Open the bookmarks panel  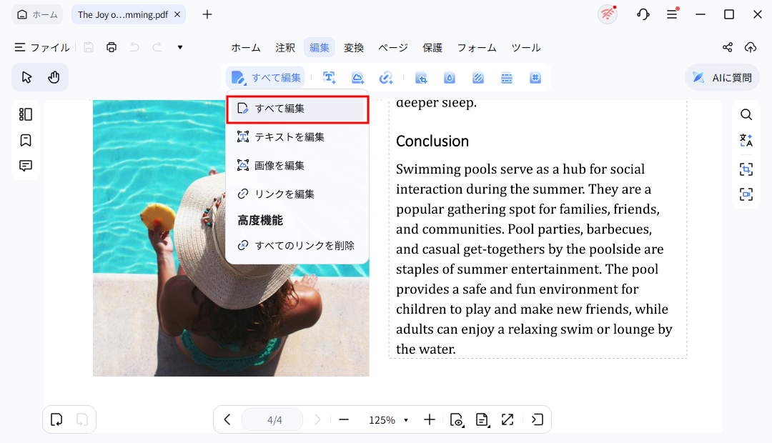pos(26,140)
